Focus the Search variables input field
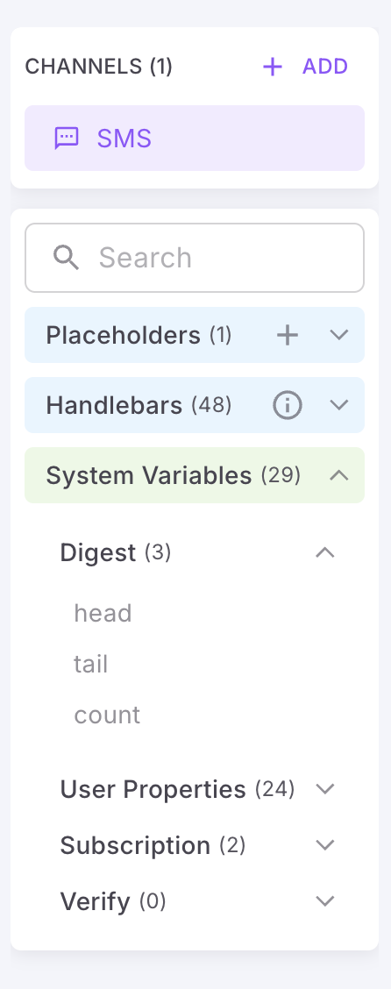391x989 pixels. (x=195, y=258)
